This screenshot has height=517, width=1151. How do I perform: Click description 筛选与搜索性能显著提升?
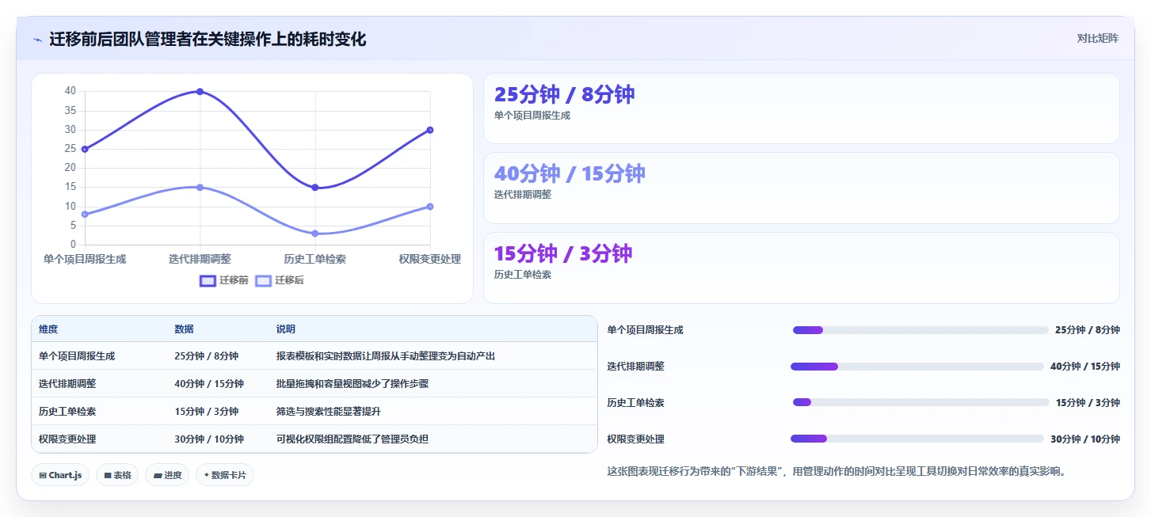(x=329, y=412)
